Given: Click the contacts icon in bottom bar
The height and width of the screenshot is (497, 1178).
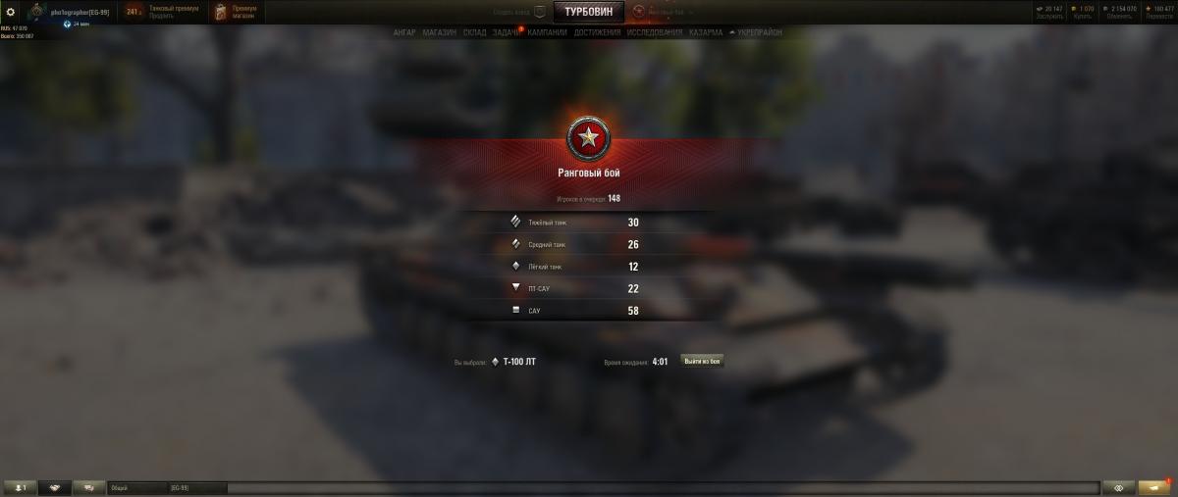Looking at the screenshot, I should point(20,487).
